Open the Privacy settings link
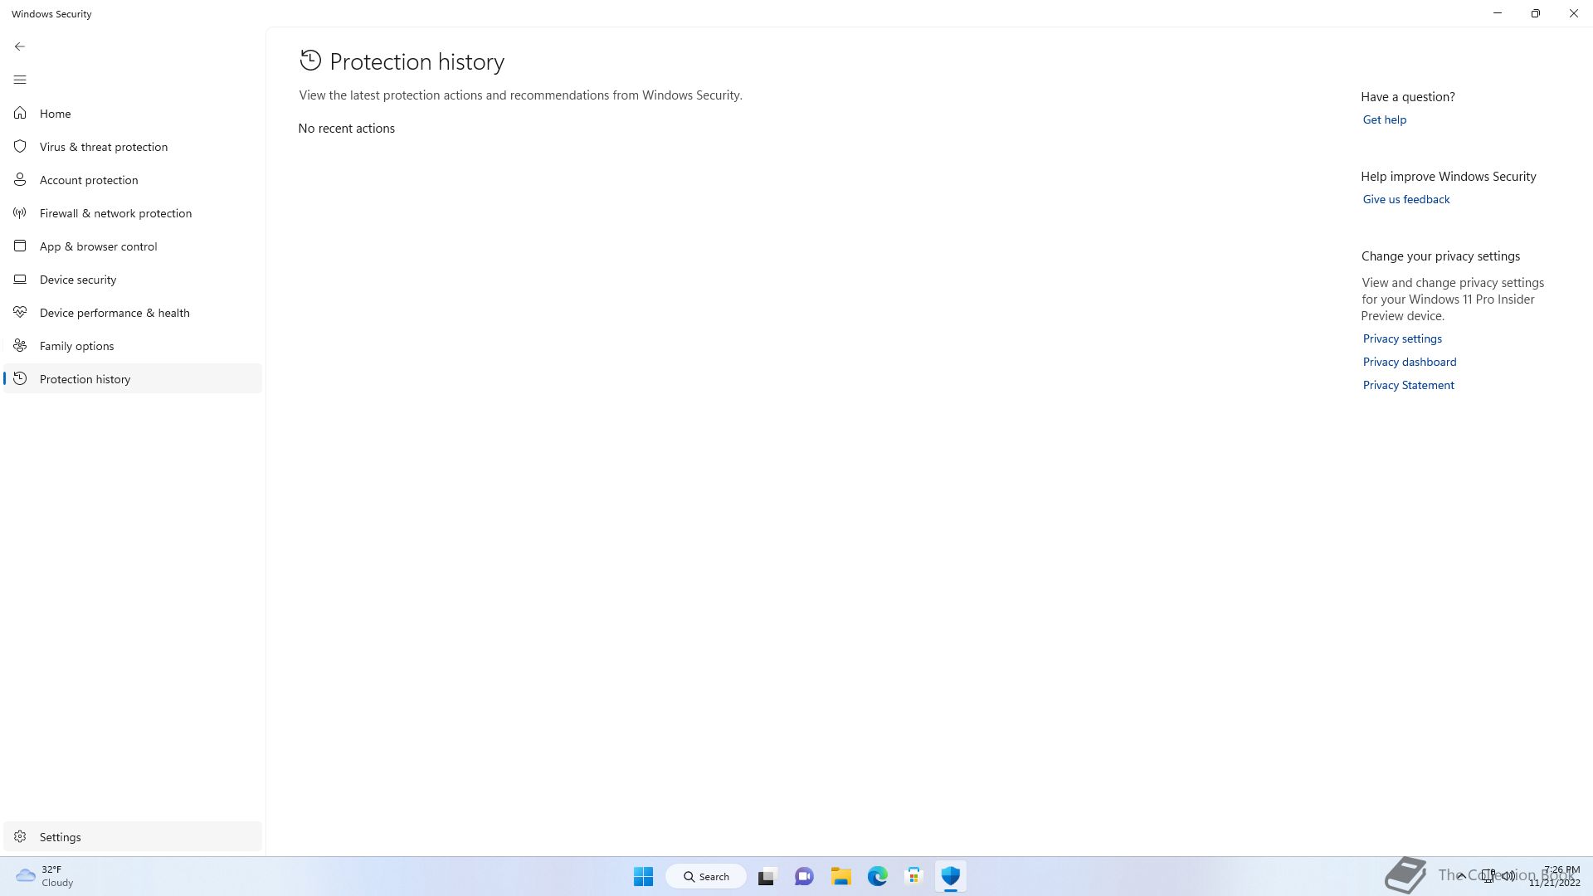 click(x=1402, y=338)
